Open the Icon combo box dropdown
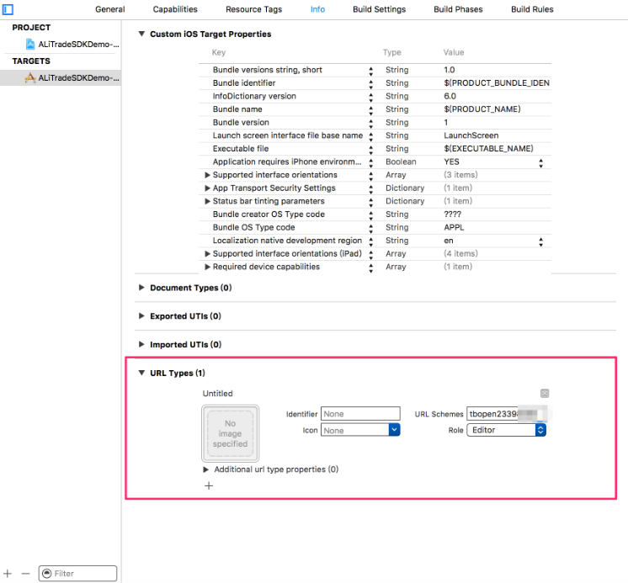This screenshot has width=628, height=583. click(394, 430)
